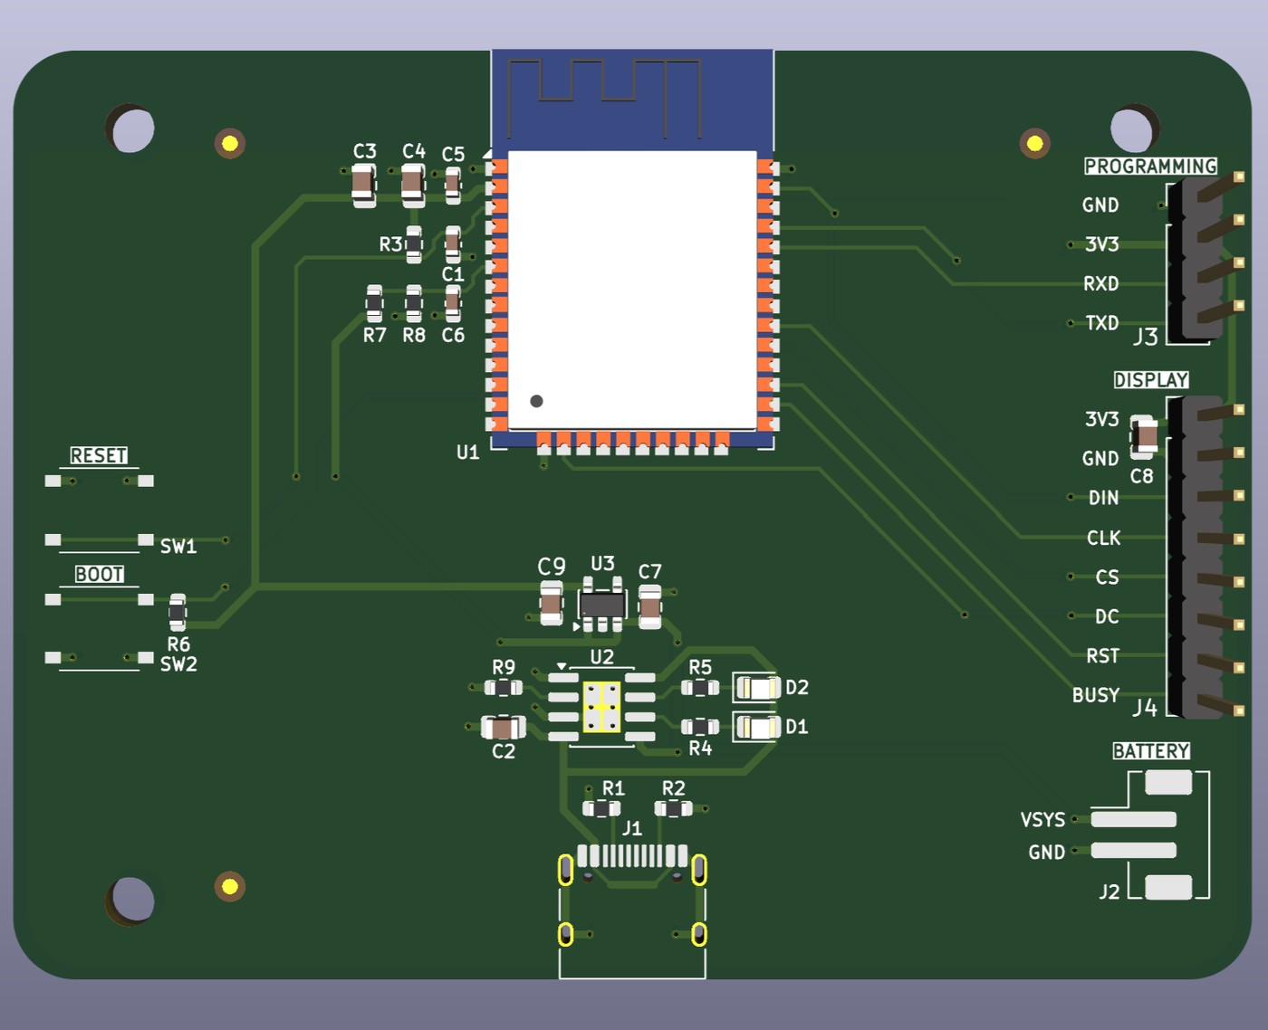Click the PROGRAMMING header title label
This screenshot has width=1268, height=1030.
click(x=1150, y=167)
